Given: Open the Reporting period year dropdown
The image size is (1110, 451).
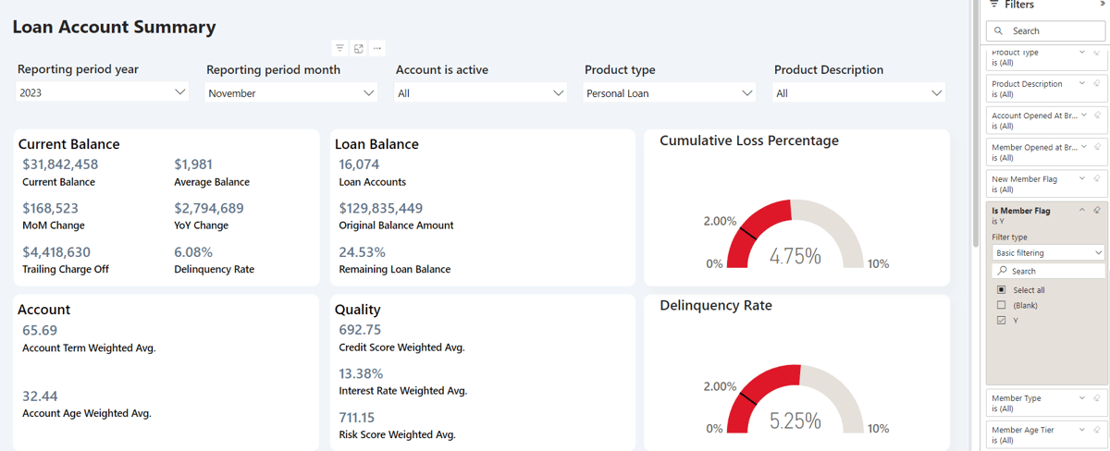Looking at the screenshot, I should tap(103, 92).
